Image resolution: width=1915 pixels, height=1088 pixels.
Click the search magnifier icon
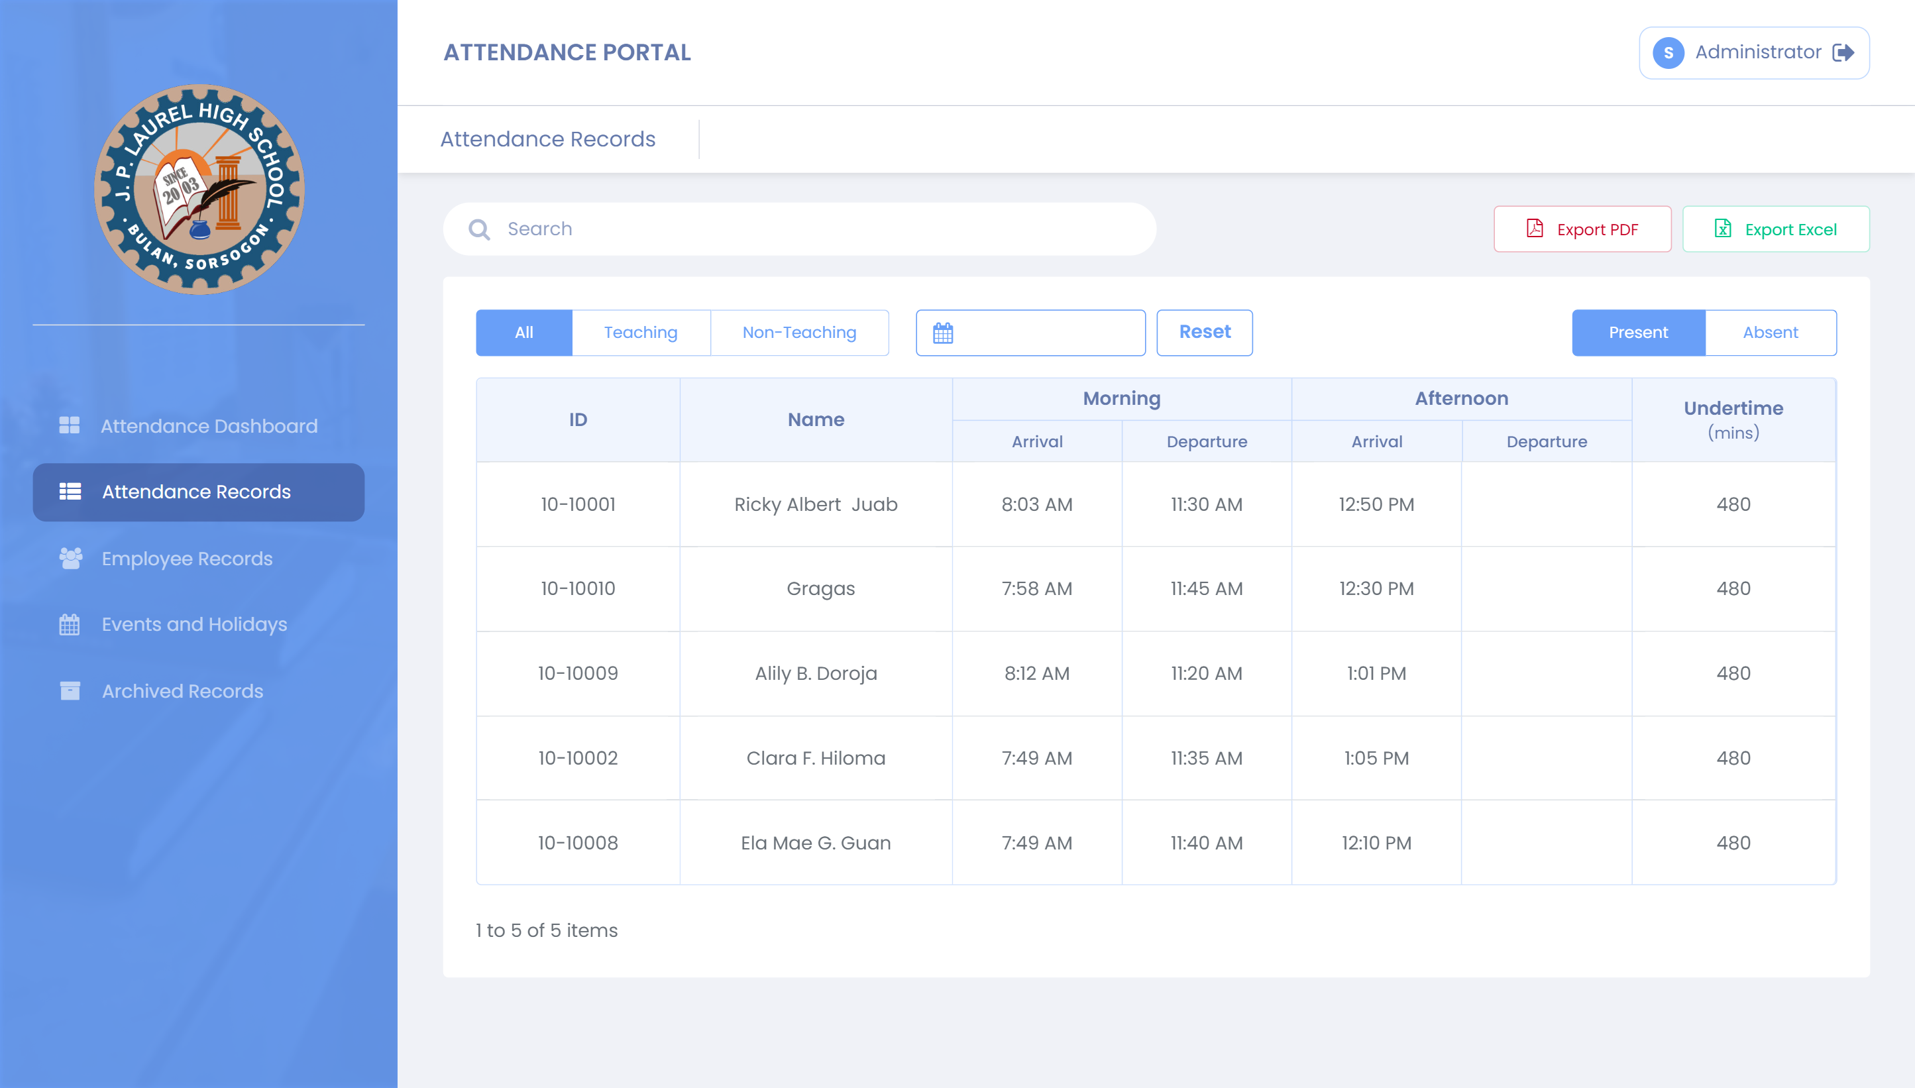point(479,229)
